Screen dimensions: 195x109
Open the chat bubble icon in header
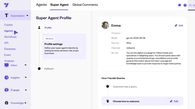(179, 5)
